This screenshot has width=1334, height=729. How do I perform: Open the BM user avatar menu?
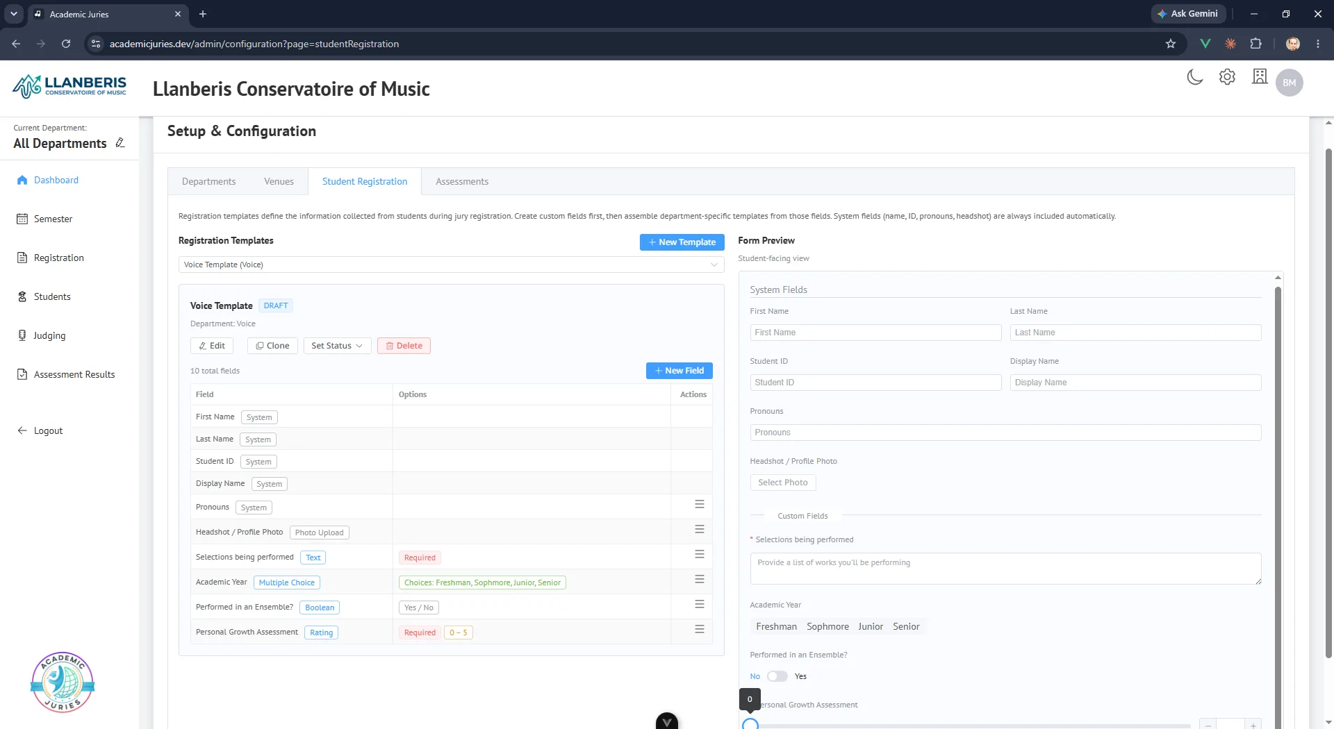point(1290,83)
